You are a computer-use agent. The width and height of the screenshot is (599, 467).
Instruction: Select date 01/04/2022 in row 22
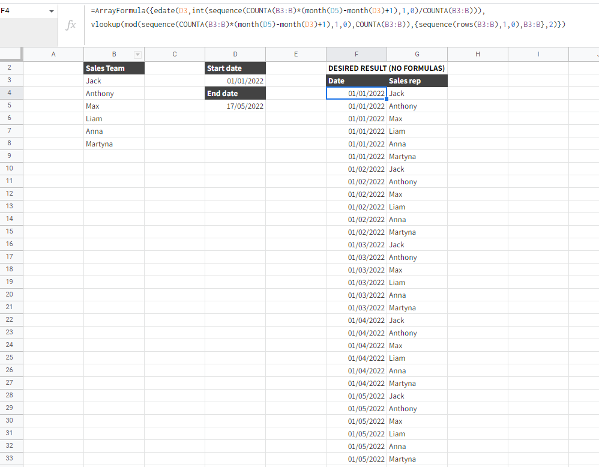coord(357,321)
